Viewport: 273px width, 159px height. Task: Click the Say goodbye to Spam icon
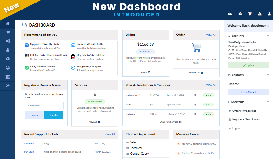(x=73, y=67)
